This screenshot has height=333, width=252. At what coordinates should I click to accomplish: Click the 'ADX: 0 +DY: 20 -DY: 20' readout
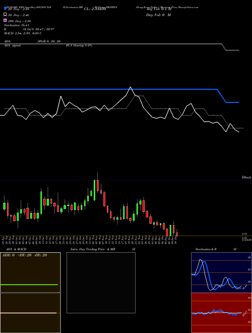tap(24, 255)
